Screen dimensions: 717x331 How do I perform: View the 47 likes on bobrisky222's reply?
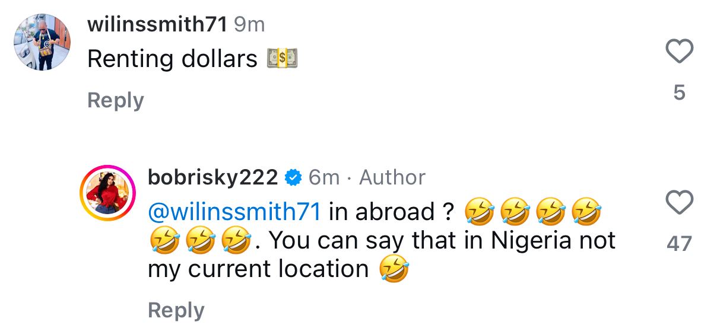pos(680,244)
